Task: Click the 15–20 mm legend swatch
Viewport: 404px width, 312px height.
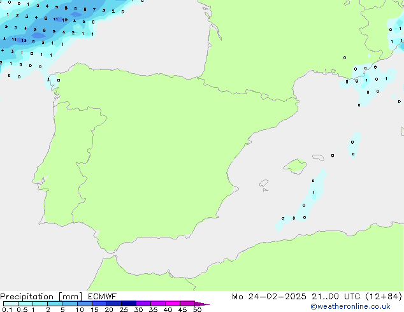Action: (x=99, y=304)
